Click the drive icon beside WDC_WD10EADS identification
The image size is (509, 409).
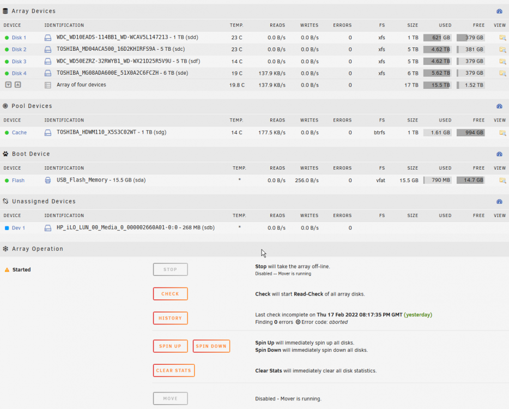click(x=48, y=38)
